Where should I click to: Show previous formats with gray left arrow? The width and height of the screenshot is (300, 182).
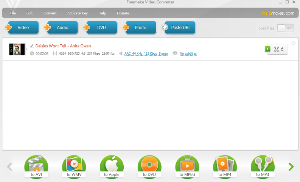click(x=9, y=167)
